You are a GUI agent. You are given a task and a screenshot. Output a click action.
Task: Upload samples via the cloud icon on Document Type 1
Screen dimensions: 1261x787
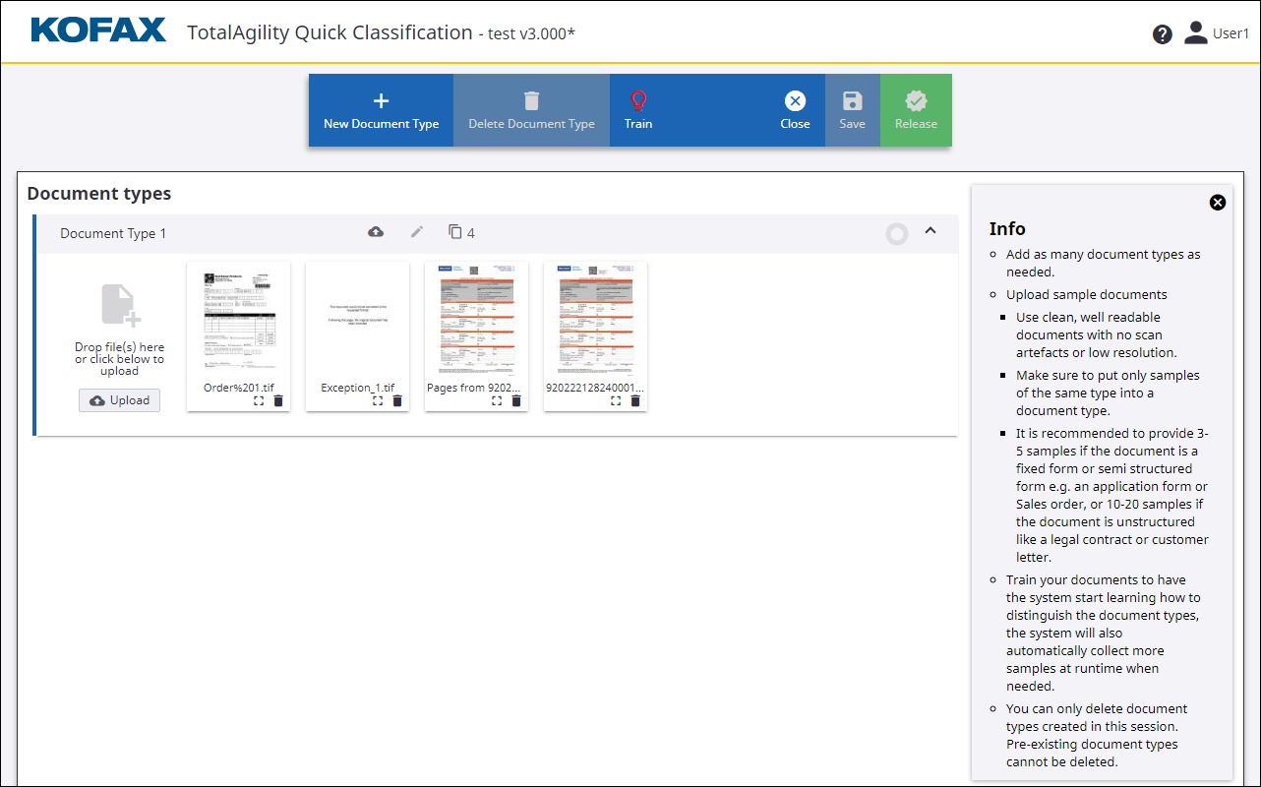point(376,231)
